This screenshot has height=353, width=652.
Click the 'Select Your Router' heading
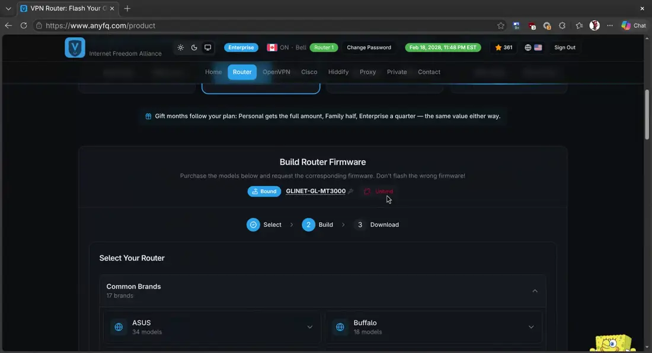pyautogui.click(x=132, y=258)
